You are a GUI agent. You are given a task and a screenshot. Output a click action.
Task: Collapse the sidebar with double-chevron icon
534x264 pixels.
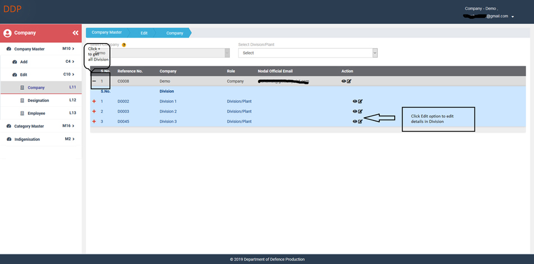[75, 33]
